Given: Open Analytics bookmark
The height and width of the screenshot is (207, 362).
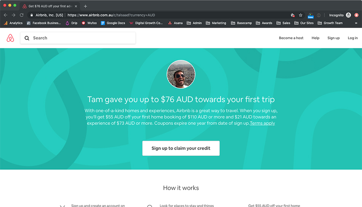Looking at the screenshot, I should click(x=13, y=23).
